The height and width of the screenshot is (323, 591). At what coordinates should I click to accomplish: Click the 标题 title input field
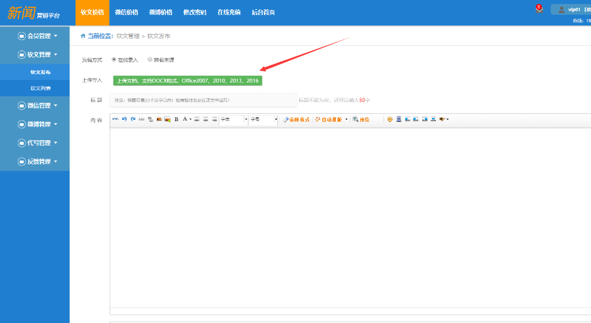(x=203, y=100)
